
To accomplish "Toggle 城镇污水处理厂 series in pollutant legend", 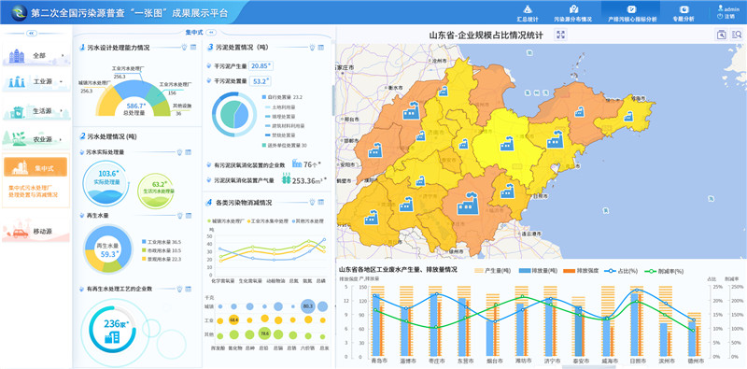I will pyautogui.click(x=226, y=221).
